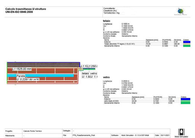This screenshot has height=138, width=195.
Task: Click 'Dettaglio:' label in footer
Action: click(67, 131)
